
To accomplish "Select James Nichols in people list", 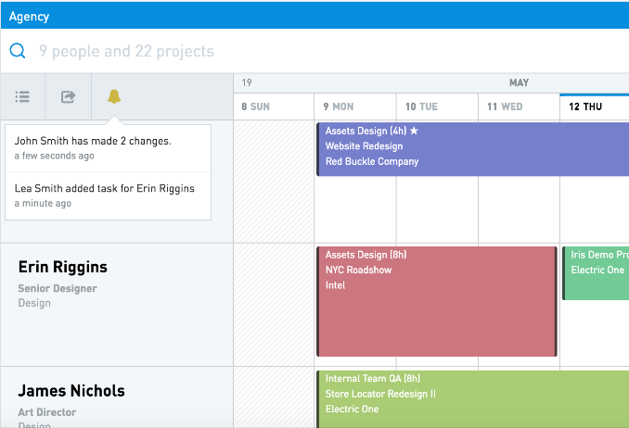I will pos(71,391).
